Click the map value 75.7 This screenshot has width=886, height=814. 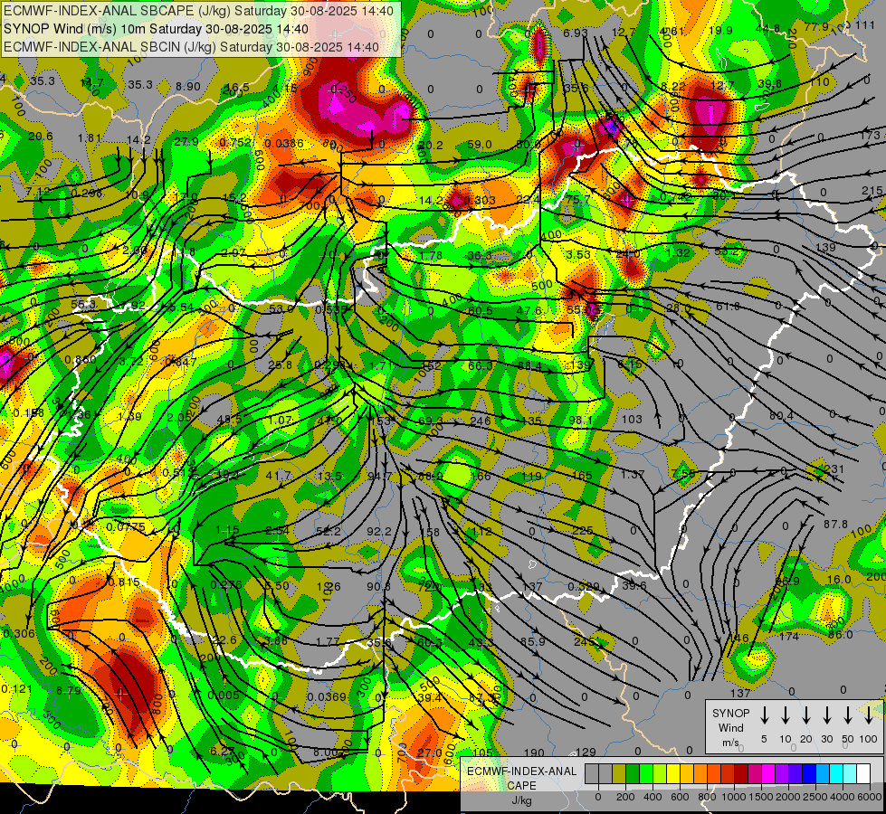click(x=578, y=199)
